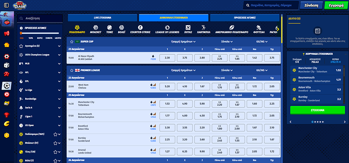349x163 pixels.
Task: Switch to LIVE ΣΤΟΙΧΗΜΑ tab
Action: click(102, 17)
